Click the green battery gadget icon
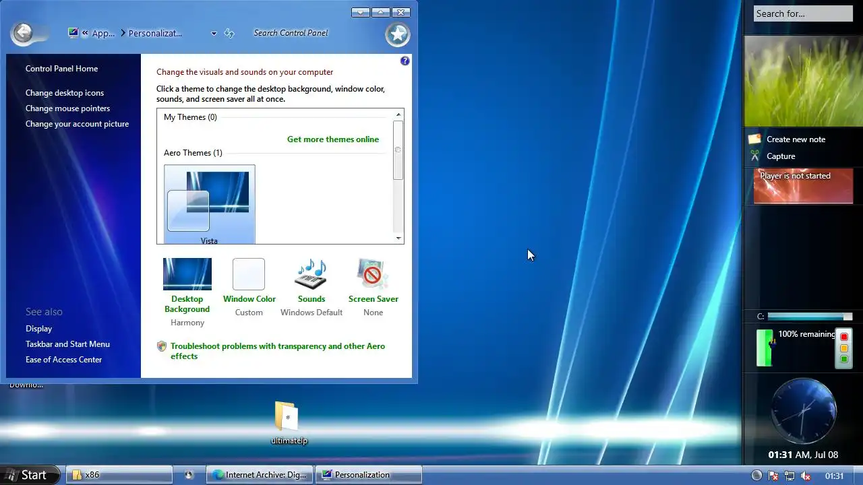The width and height of the screenshot is (863, 485). [765, 348]
